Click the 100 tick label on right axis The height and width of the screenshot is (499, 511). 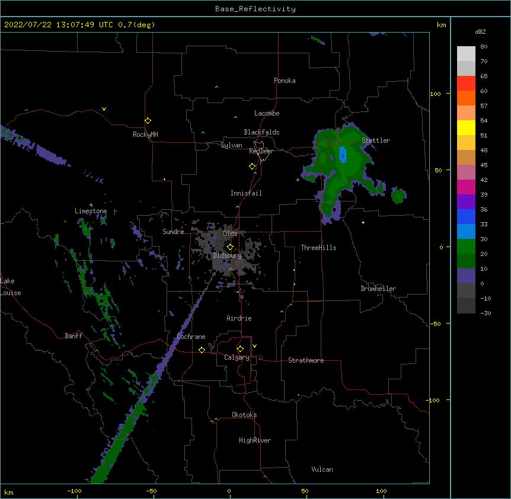click(435, 94)
